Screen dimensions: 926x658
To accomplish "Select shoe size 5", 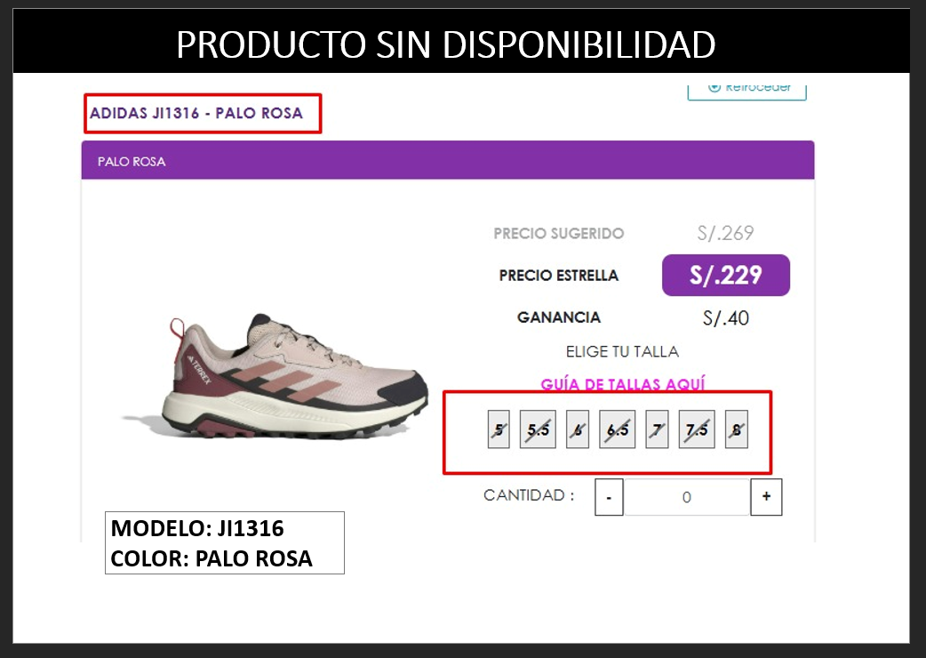I will click(x=499, y=429).
